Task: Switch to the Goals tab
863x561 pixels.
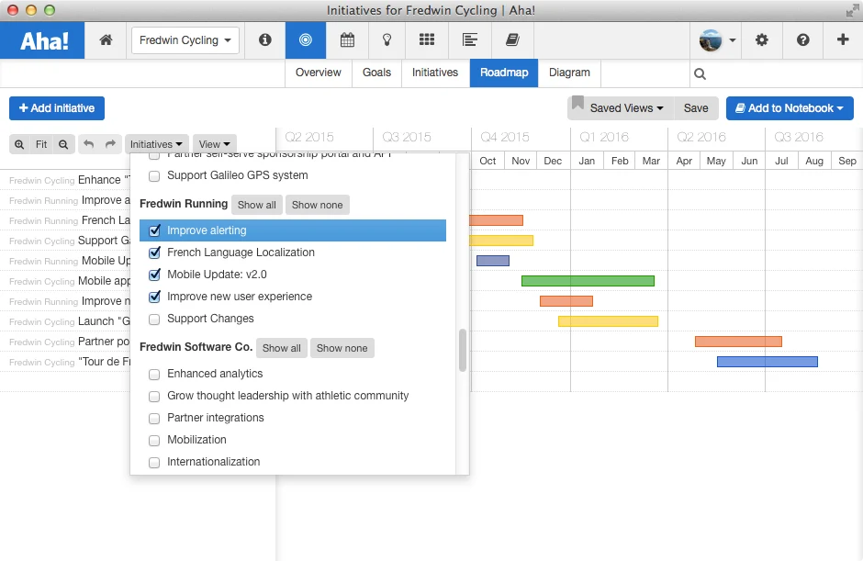Action: coord(376,73)
